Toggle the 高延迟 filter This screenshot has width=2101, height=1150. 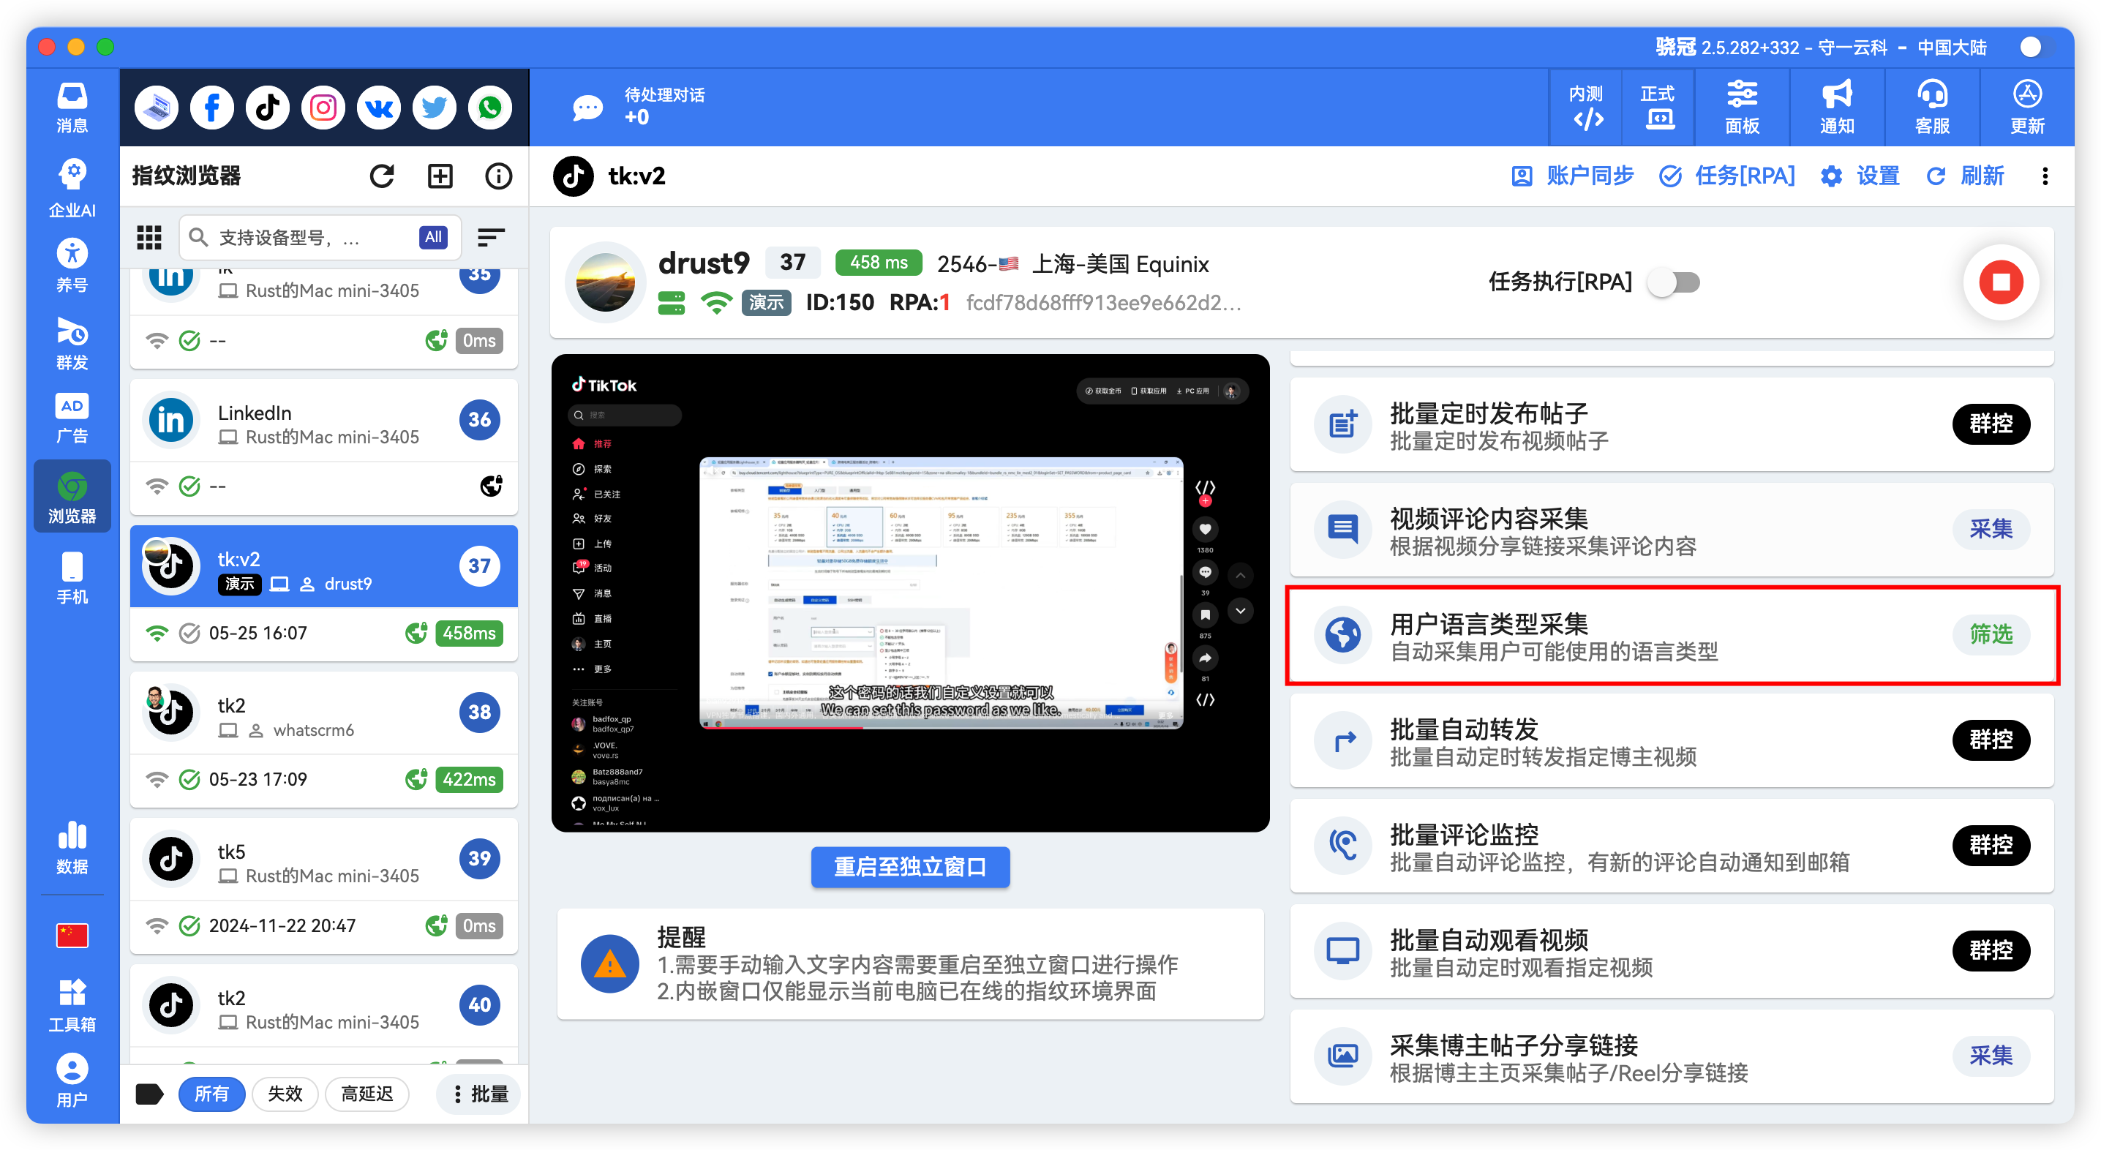point(367,1094)
